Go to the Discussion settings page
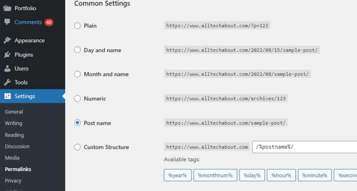 click(x=17, y=146)
